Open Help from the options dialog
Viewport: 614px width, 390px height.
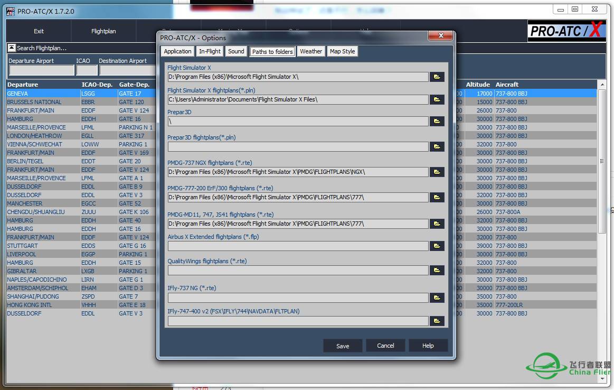(428, 346)
